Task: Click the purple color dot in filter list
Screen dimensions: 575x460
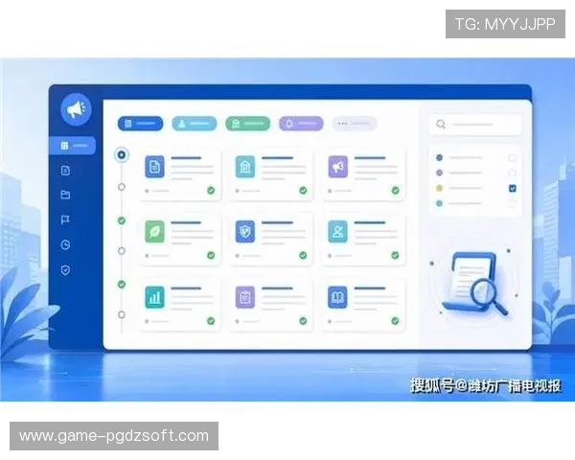Action: click(439, 172)
